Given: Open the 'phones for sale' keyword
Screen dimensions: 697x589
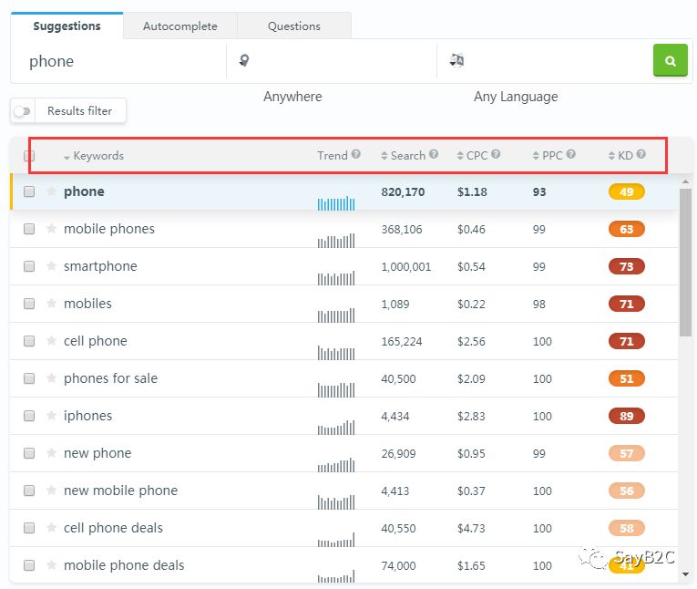Looking at the screenshot, I should pos(110,378).
